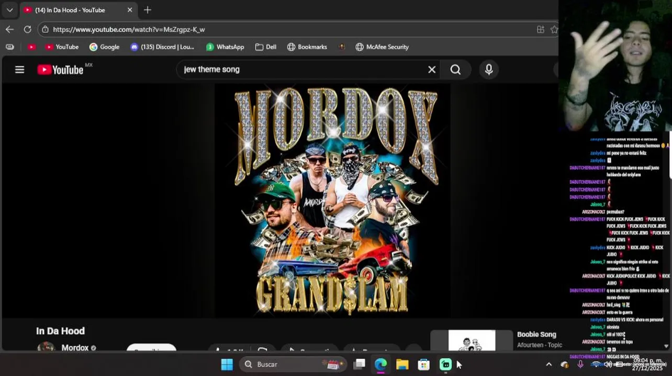Open the Windows Start menu
The image size is (672, 376).
click(227, 365)
